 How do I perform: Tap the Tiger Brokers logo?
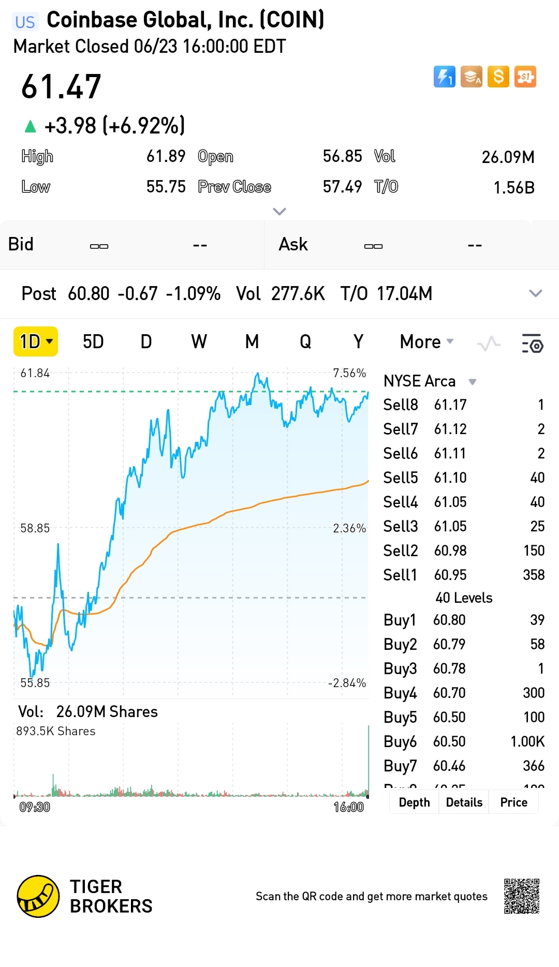[38, 896]
